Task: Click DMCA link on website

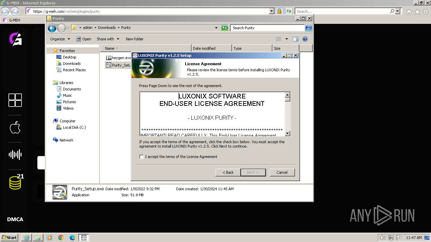Action: [15, 219]
